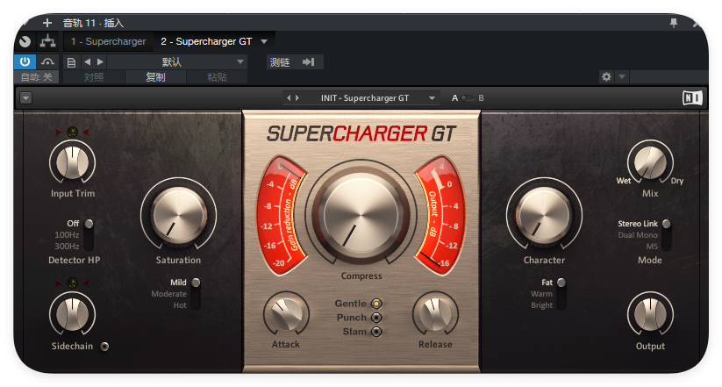This screenshot has width=722, height=387.
Task: Expand arrow beside the gear icon
Action: 622,77
